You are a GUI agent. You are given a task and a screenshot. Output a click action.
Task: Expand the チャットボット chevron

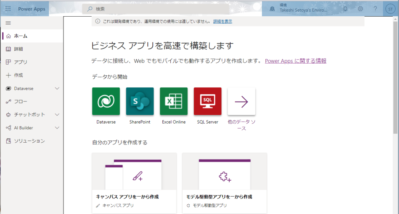pos(57,115)
